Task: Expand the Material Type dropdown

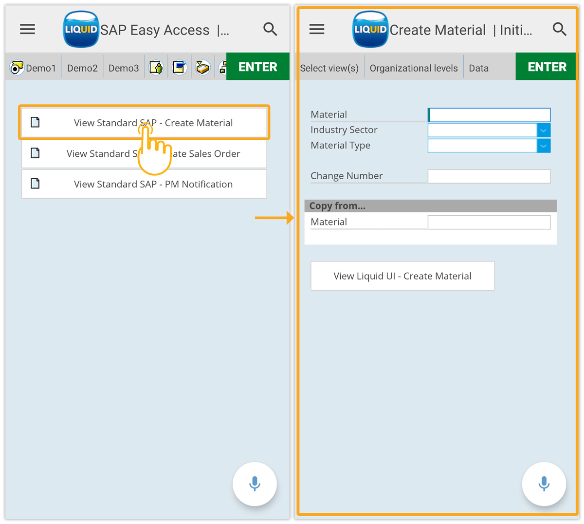Action: (x=543, y=146)
